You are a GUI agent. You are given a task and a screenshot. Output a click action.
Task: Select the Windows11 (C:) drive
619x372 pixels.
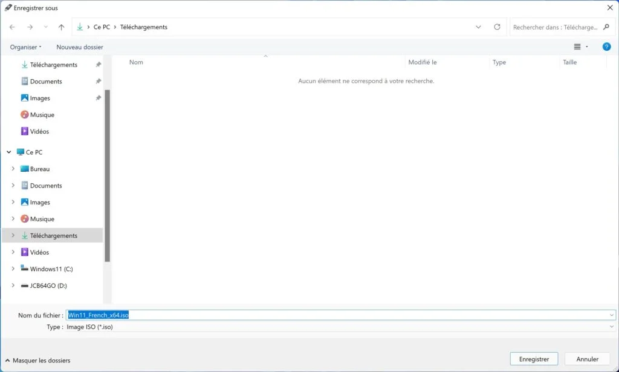coord(51,269)
